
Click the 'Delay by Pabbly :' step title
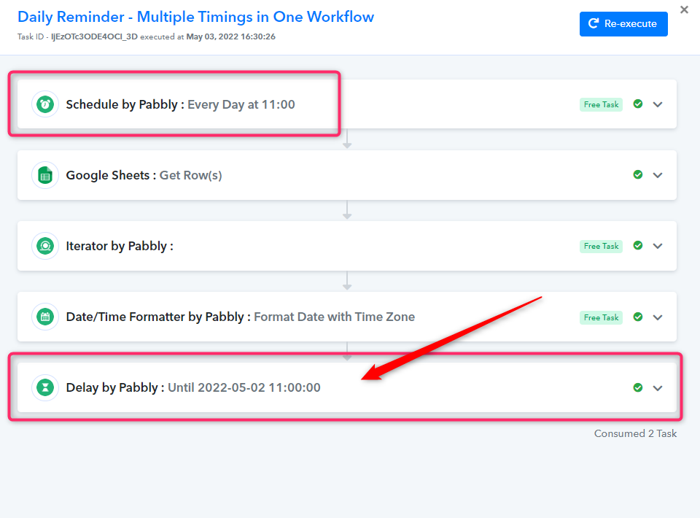[x=115, y=387]
